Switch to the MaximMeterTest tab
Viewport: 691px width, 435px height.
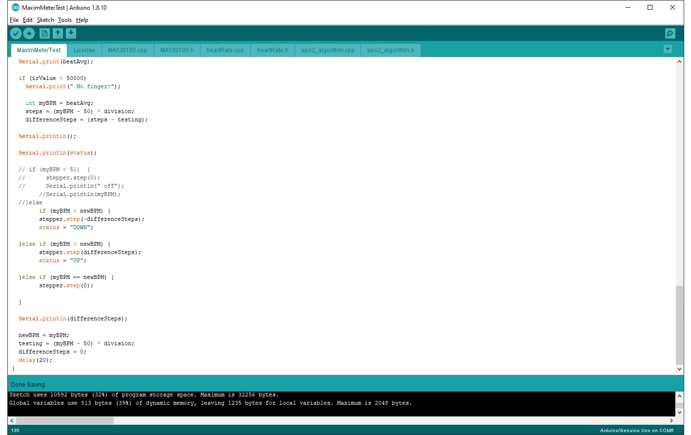[39, 50]
